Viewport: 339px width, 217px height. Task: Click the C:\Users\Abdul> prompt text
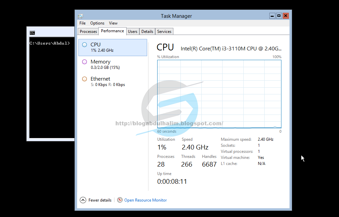tap(50, 43)
